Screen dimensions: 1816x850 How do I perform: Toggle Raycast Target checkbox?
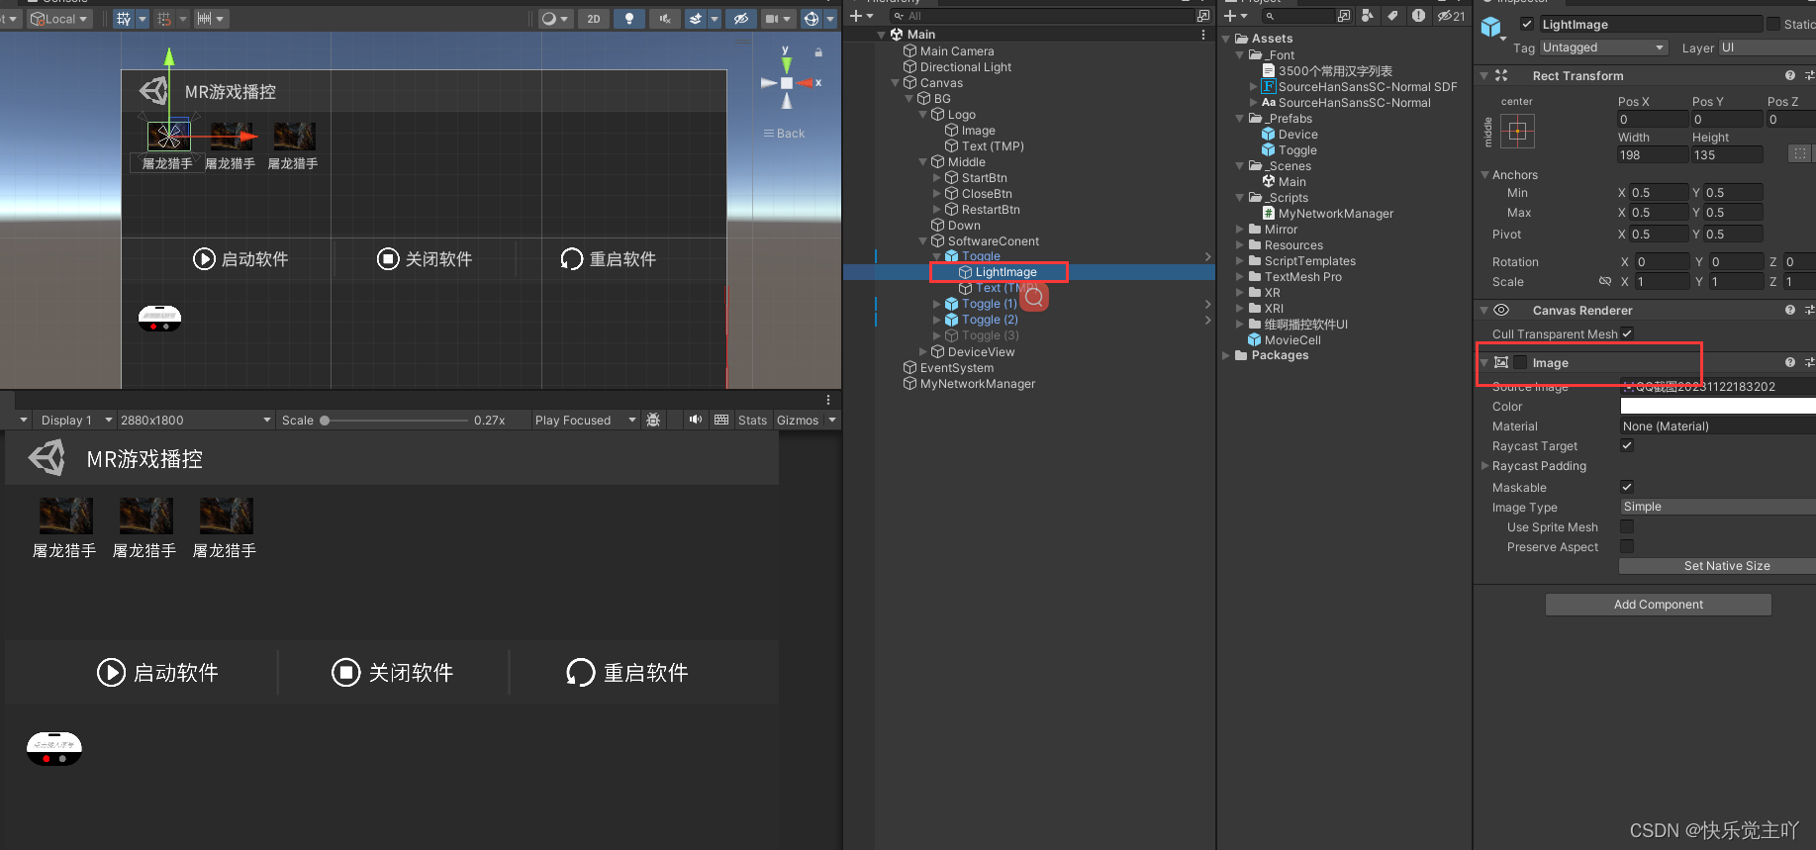click(1627, 446)
